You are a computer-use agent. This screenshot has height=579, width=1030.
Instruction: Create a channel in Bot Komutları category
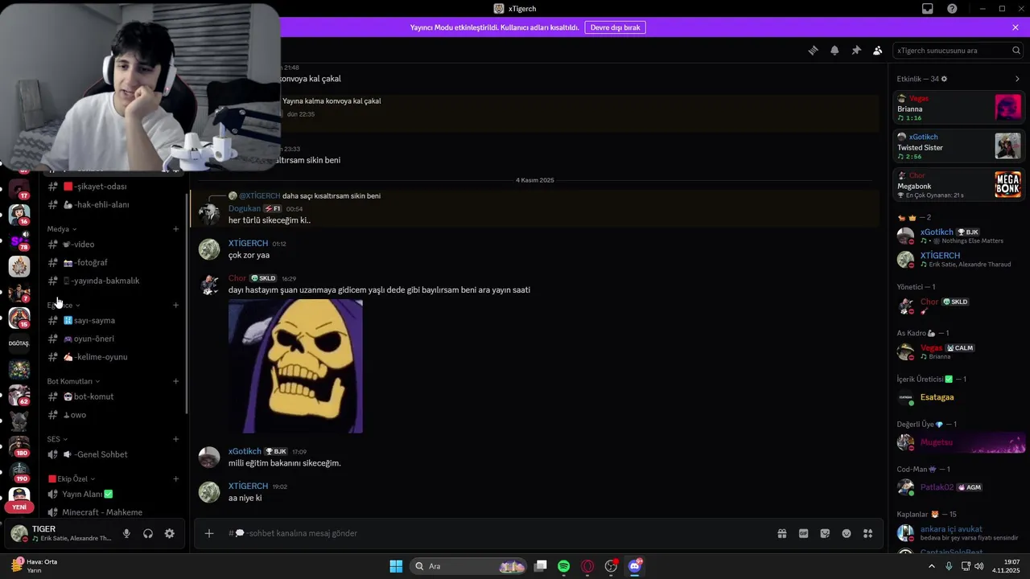tap(176, 381)
